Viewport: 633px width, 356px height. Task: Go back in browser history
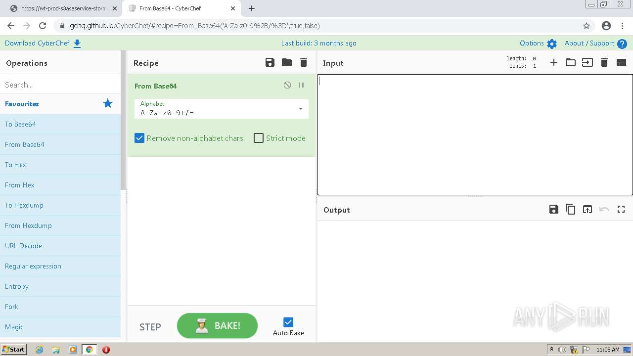(11, 26)
